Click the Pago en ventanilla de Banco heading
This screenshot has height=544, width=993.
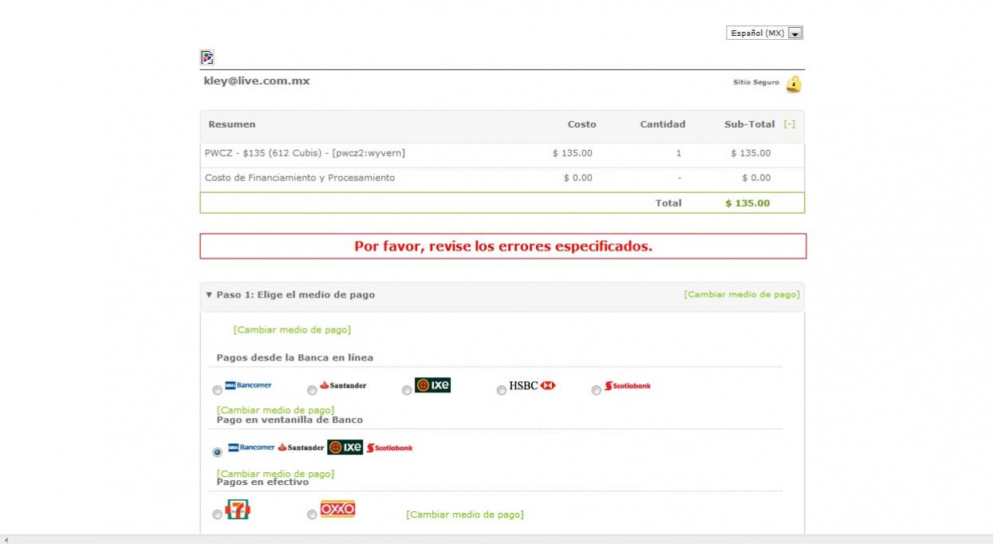(290, 420)
